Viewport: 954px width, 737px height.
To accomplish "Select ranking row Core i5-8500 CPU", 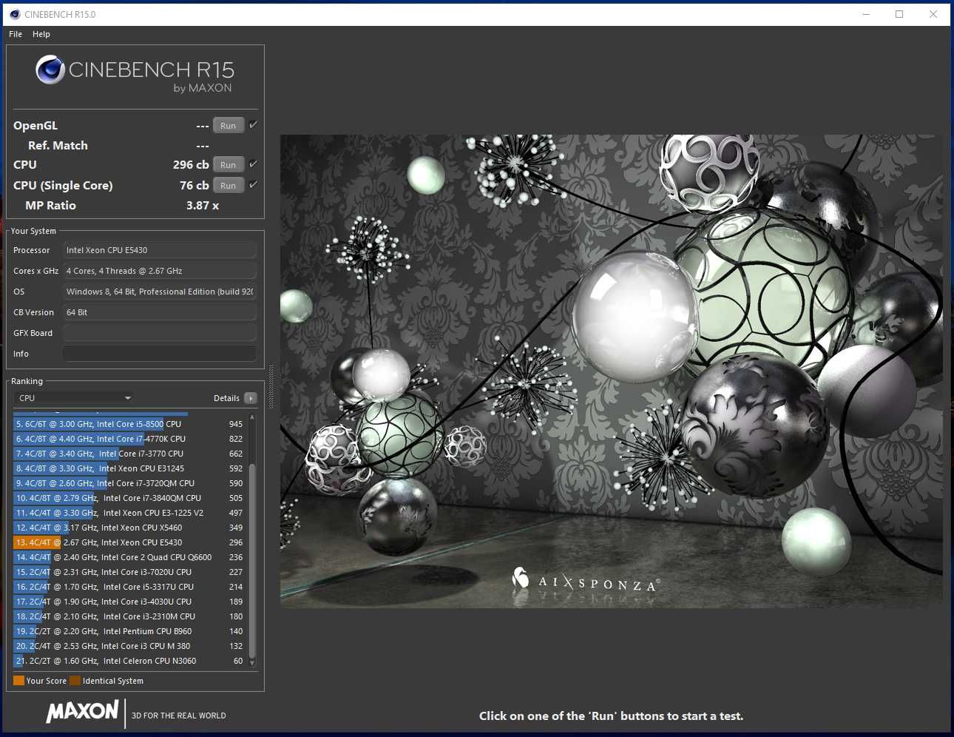I will (x=129, y=424).
